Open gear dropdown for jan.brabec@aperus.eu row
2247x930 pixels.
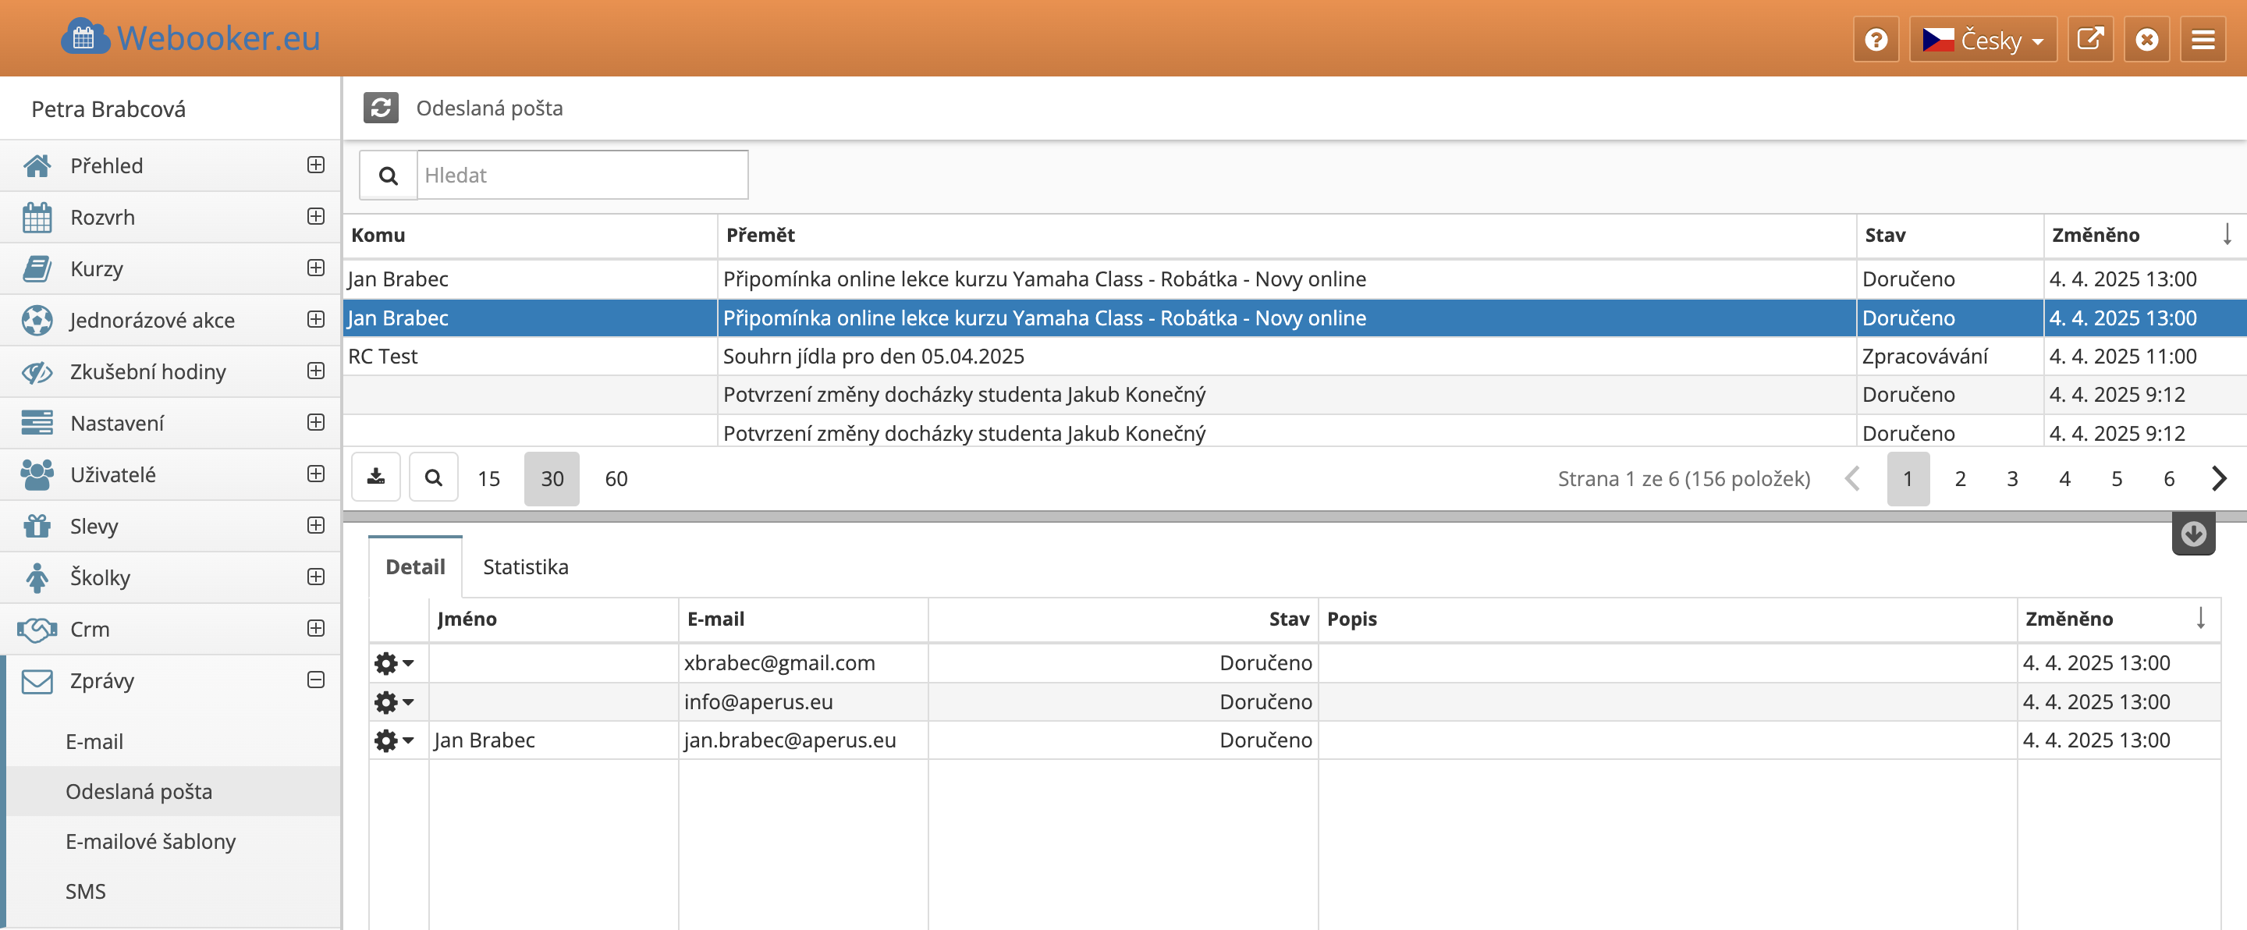tap(393, 740)
